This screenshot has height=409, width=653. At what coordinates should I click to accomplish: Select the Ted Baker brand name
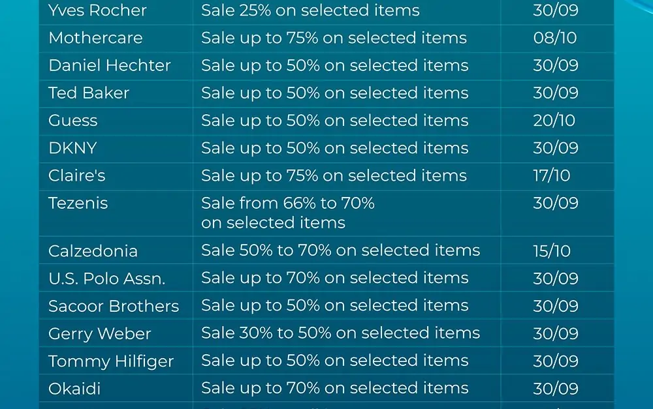pos(89,93)
